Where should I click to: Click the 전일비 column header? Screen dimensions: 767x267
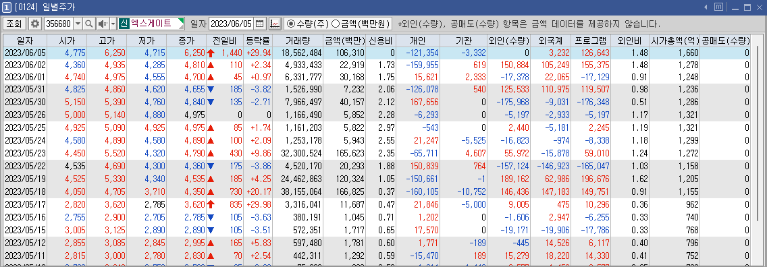[225, 40]
